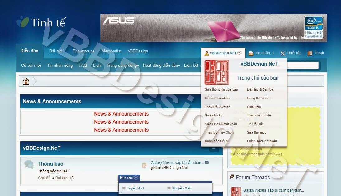Open the Thông báo forum link

tap(51, 164)
